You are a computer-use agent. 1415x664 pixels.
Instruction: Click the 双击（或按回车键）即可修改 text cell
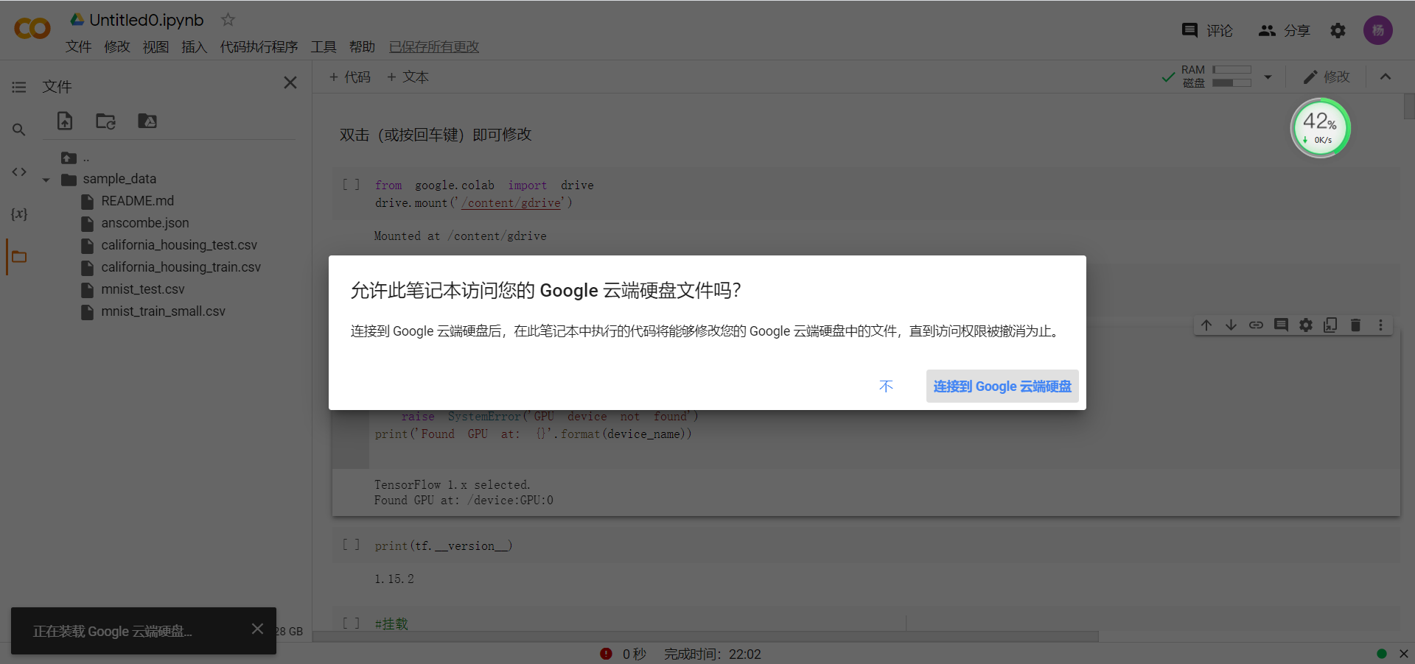point(436,135)
